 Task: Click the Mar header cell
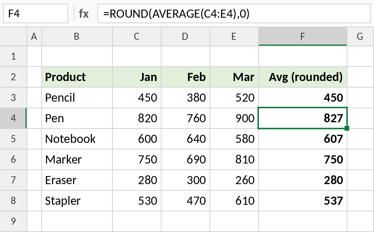[234, 77]
